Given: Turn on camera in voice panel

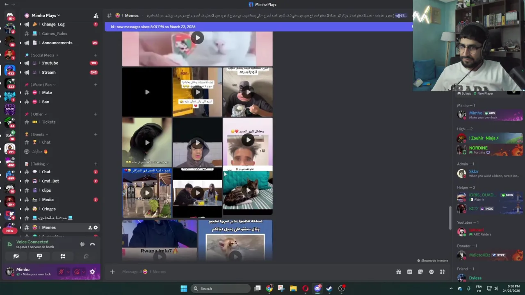Looking at the screenshot, I should (16, 256).
